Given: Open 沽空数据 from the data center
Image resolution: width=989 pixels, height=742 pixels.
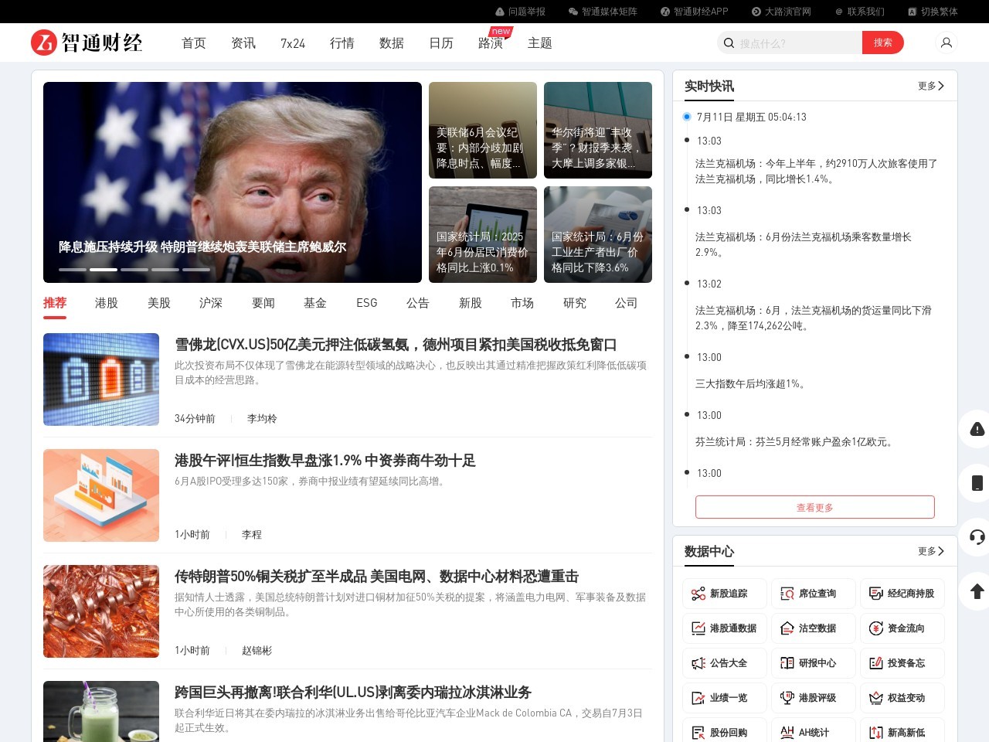Looking at the screenshot, I should pos(813,628).
